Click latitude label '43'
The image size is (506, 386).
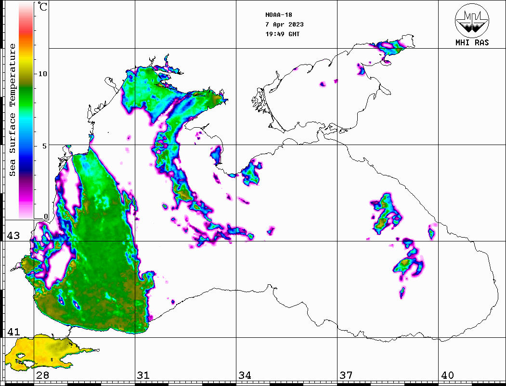click(13, 236)
